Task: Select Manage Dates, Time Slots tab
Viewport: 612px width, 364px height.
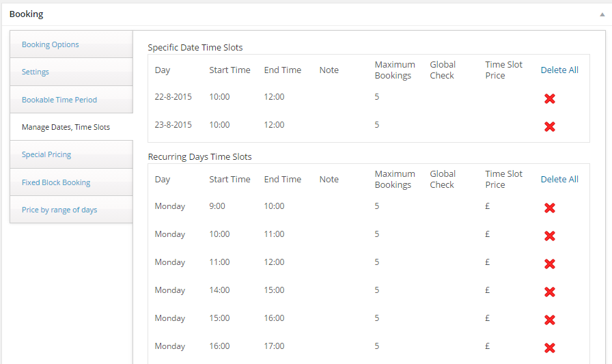Action: [66, 127]
